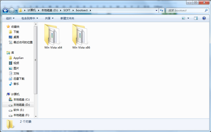Select SOFT in the address breadcrumb
The height and width of the screenshot is (132, 211).
pyautogui.click(x=67, y=10)
